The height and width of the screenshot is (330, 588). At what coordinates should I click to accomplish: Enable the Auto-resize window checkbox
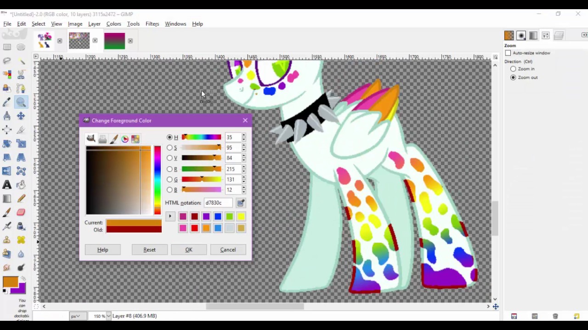[x=508, y=53]
